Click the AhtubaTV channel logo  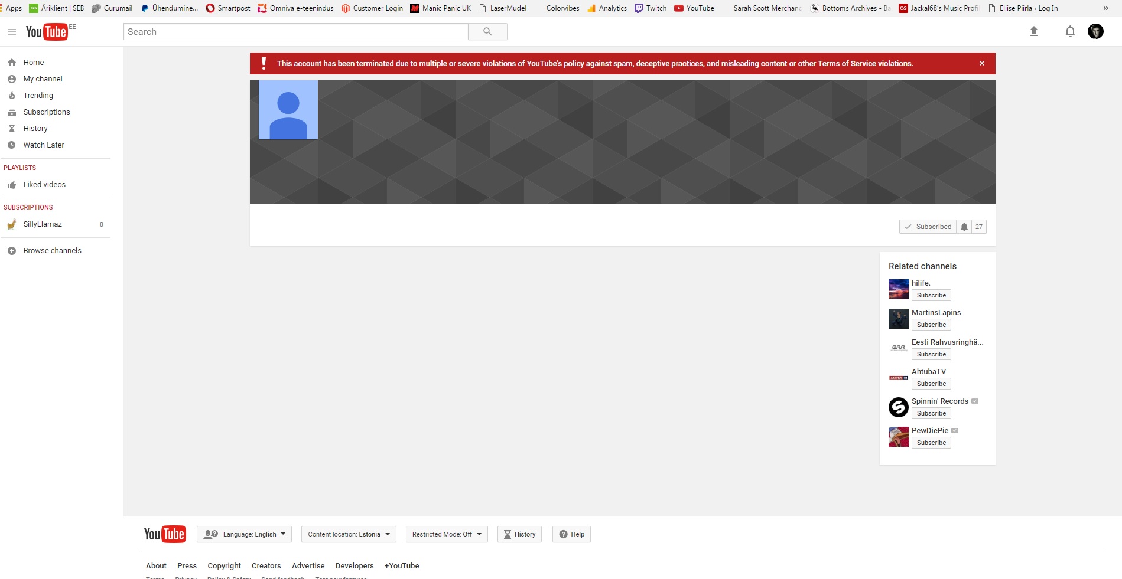[899, 378]
